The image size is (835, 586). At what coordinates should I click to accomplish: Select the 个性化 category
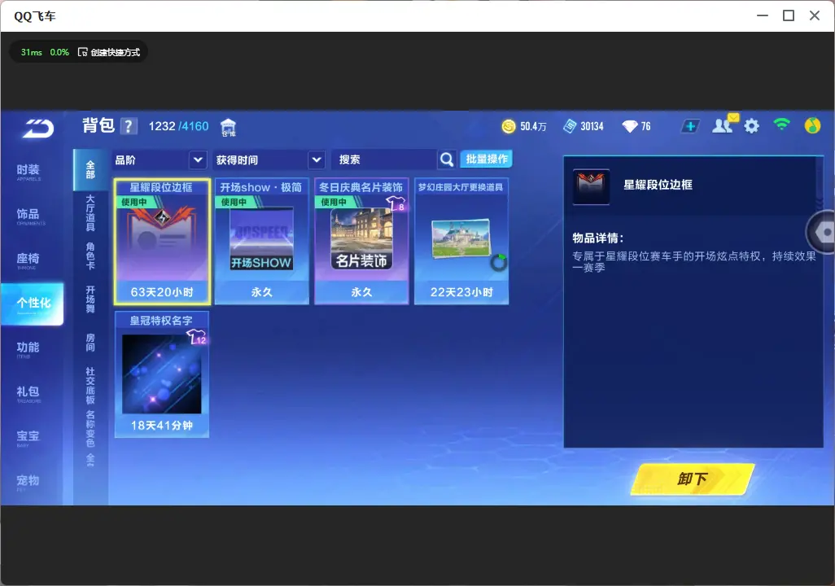[32, 304]
